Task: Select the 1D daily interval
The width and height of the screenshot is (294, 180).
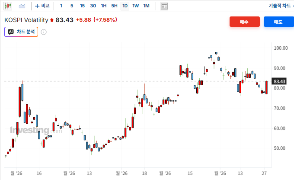Action: tap(125, 6)
